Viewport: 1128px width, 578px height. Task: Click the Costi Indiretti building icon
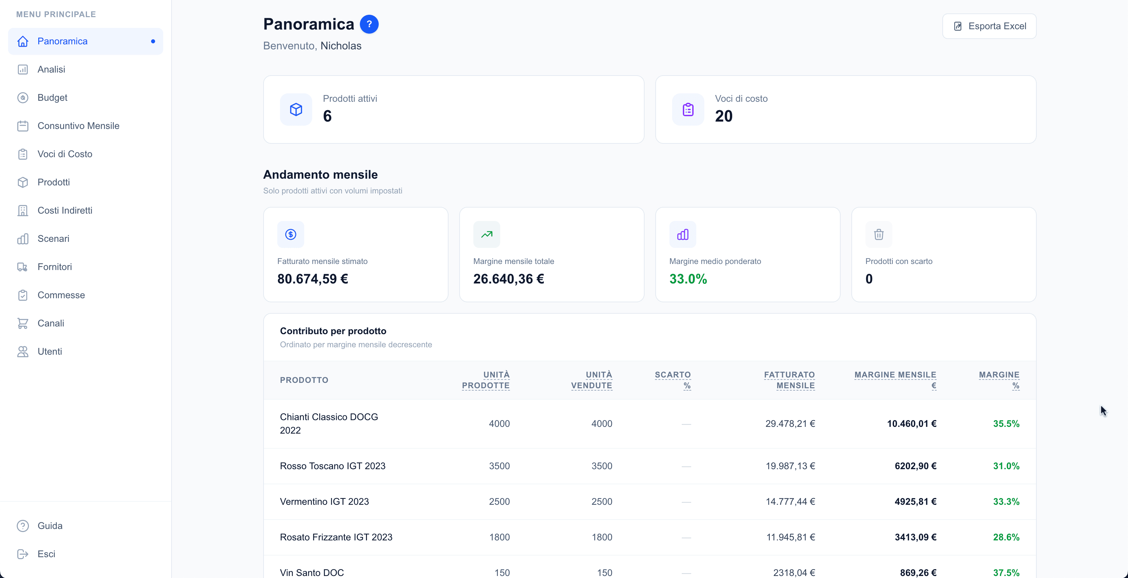[x=23, y=210]
